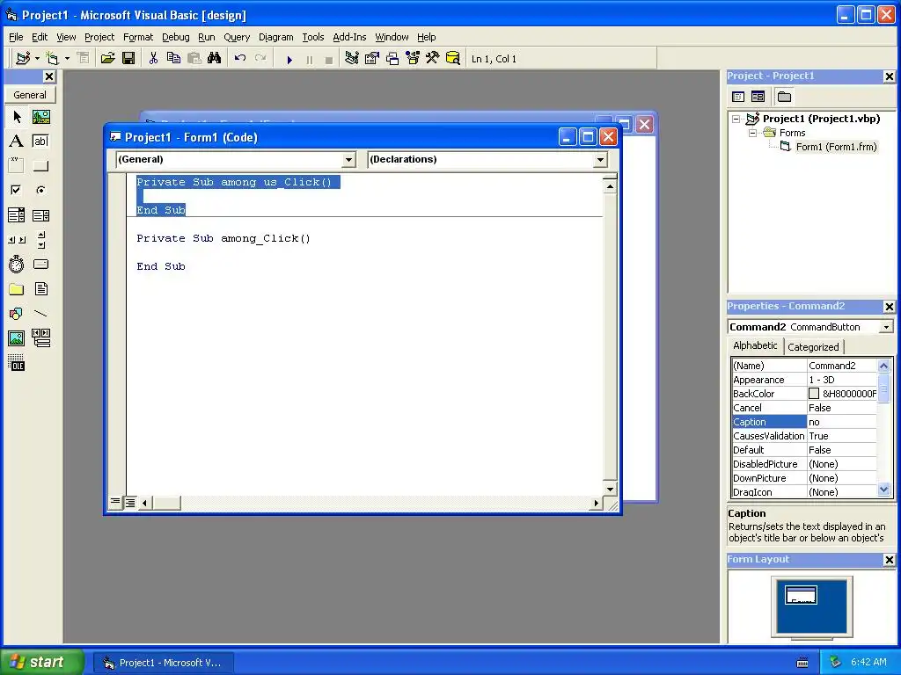Select Form1 (Form1.frm) in project tree
The width and height of the screenshot is (901, 675).
836,147
